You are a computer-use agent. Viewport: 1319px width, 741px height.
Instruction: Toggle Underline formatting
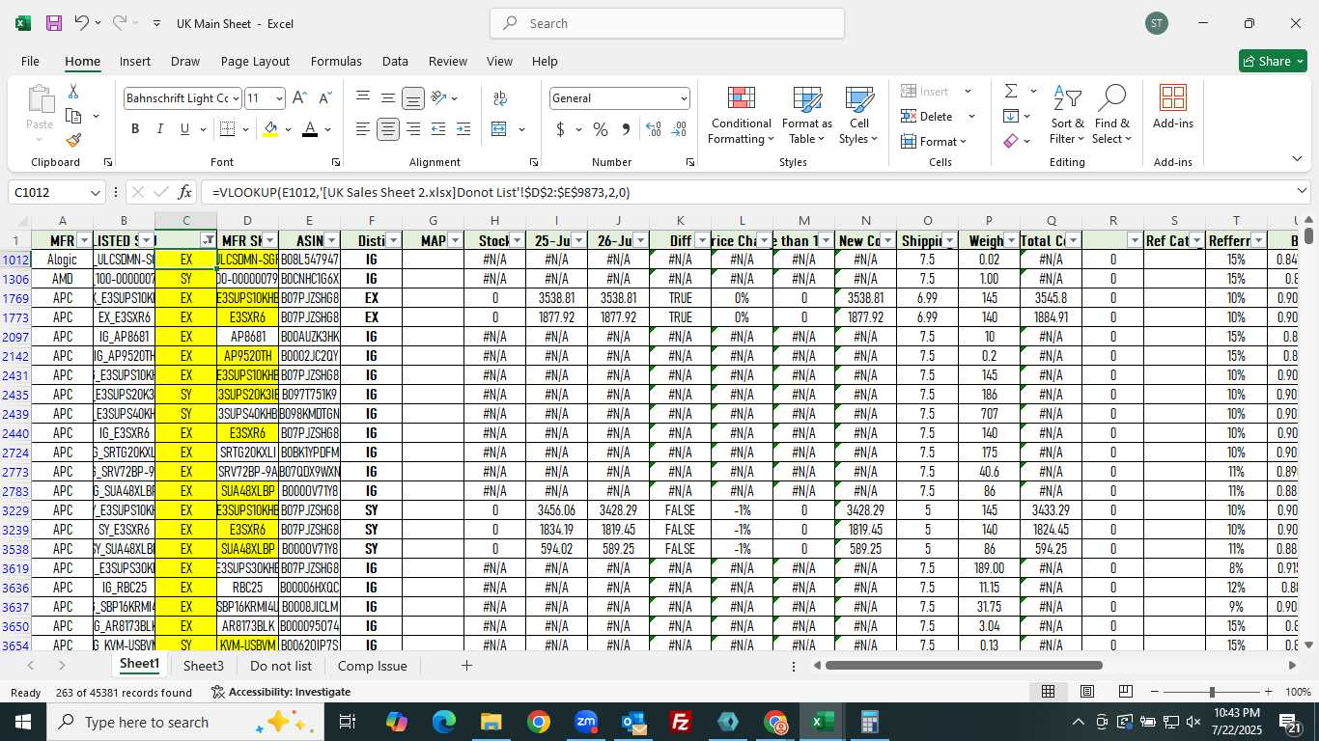184,129
